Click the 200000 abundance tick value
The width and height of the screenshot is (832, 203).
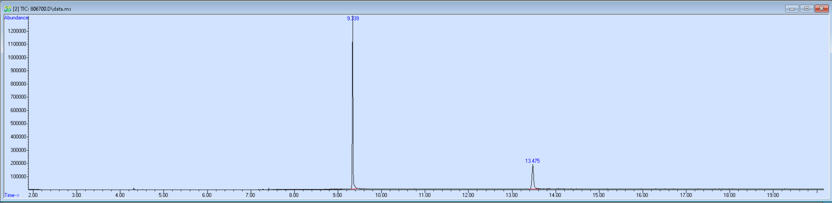[x=18, y=163]
